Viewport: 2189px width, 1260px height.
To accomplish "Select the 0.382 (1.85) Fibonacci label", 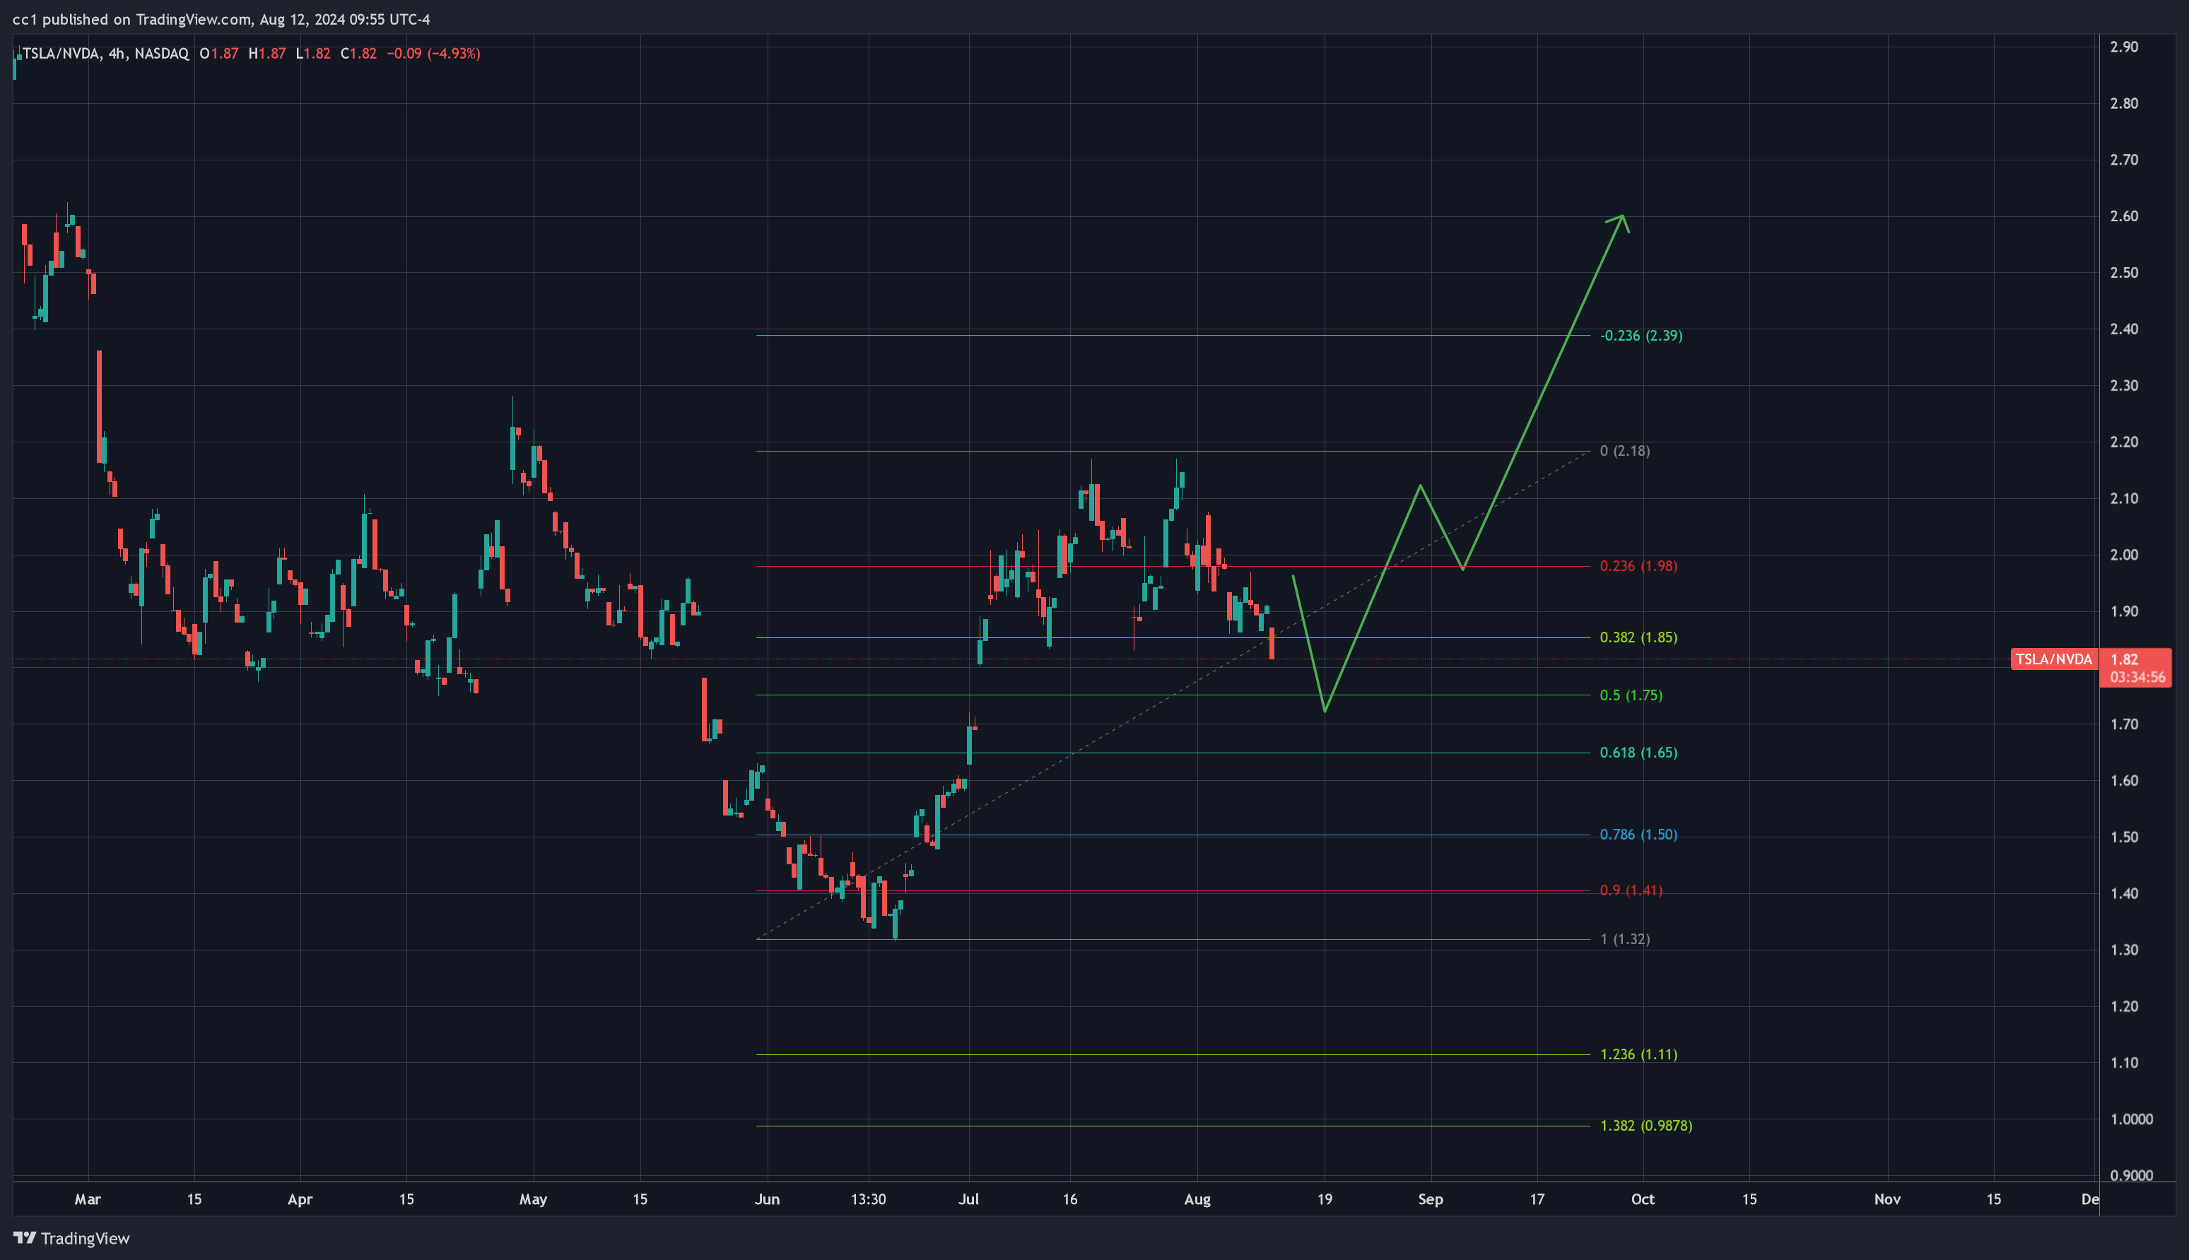I will pos(1638,638).
